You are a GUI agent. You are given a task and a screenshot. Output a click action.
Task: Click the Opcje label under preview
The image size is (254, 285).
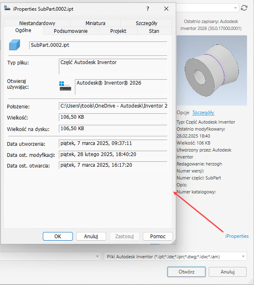pos(183,113)
